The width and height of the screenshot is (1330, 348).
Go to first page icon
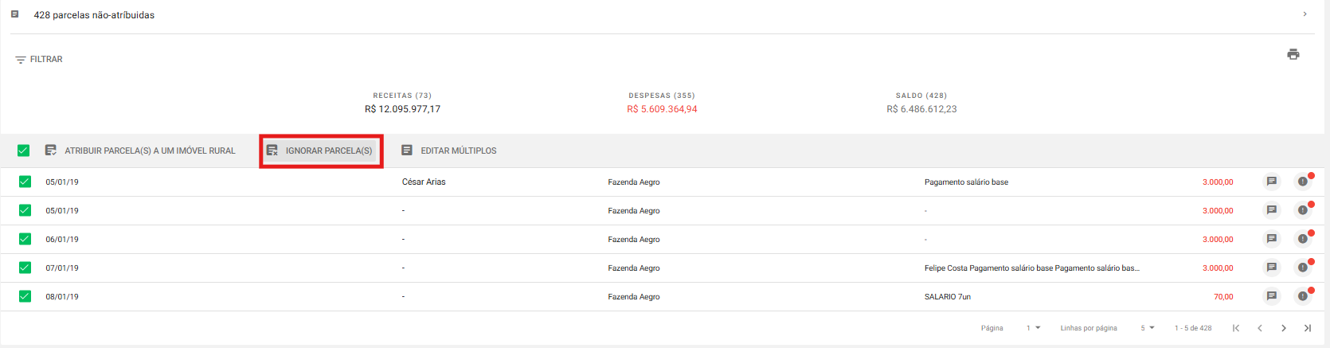[x=1236, y=328]
